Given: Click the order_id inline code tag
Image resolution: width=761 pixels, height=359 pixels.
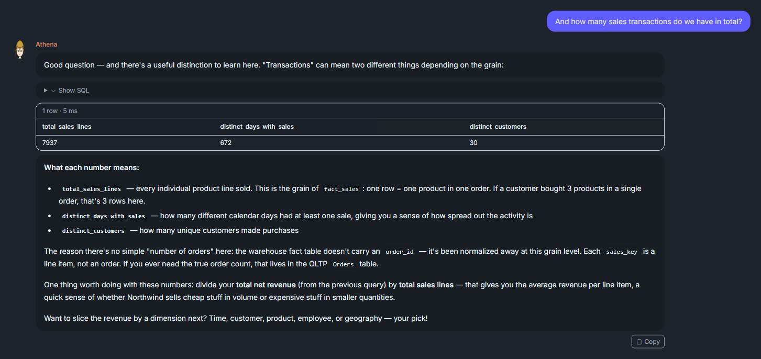Looking at the screenshot, I should 400,252.
